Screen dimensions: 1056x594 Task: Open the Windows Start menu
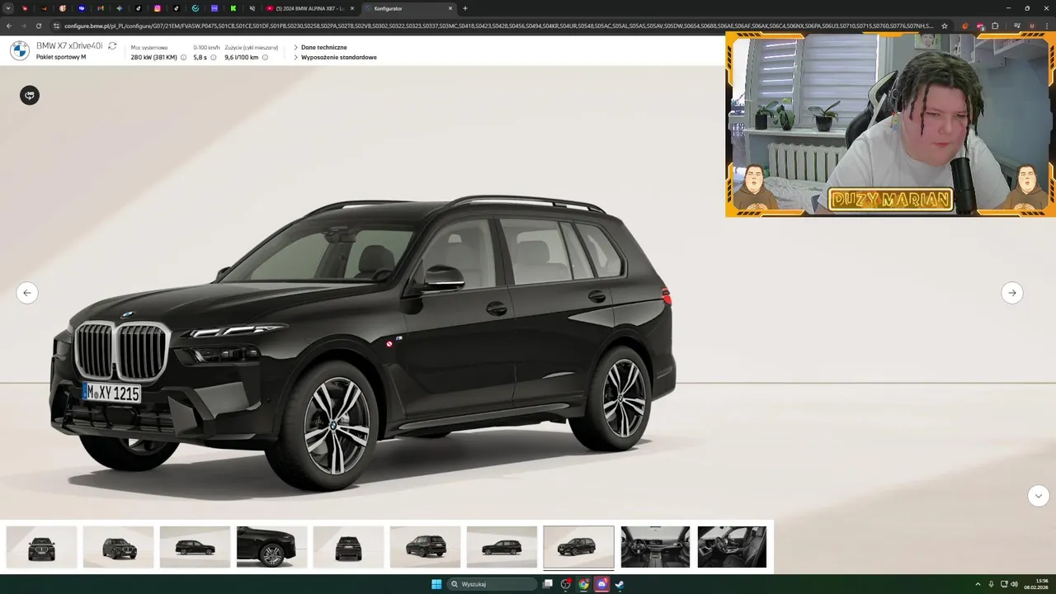tap(436, 584)
